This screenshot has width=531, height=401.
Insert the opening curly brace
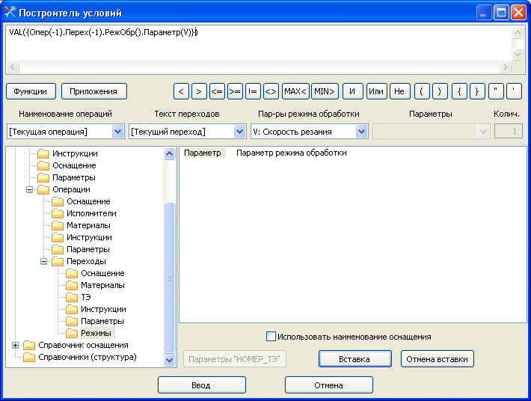459,91
